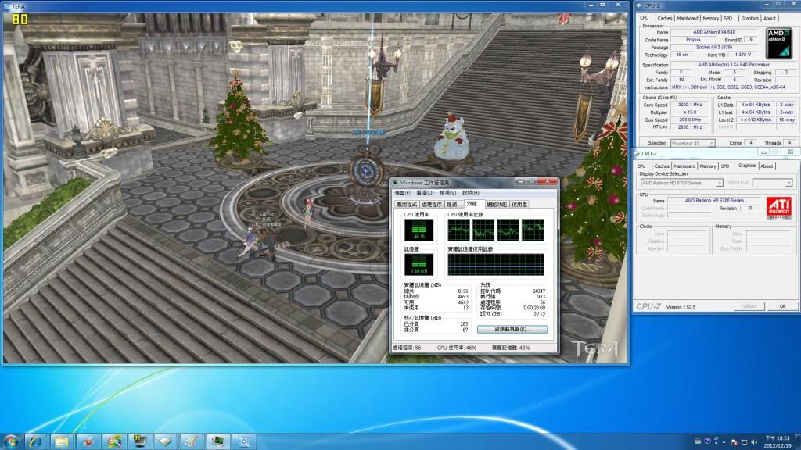
Task: Open the Windows Start menu orb
Action: (x=11, y=441)
